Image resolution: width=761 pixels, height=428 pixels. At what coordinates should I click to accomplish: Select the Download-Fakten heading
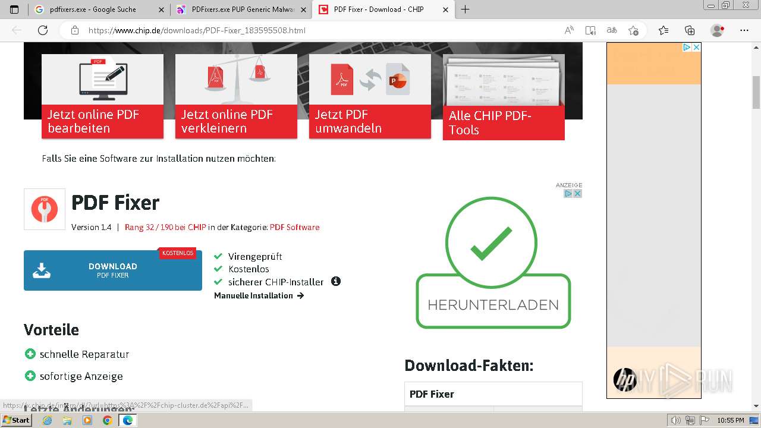pos(469,366)
